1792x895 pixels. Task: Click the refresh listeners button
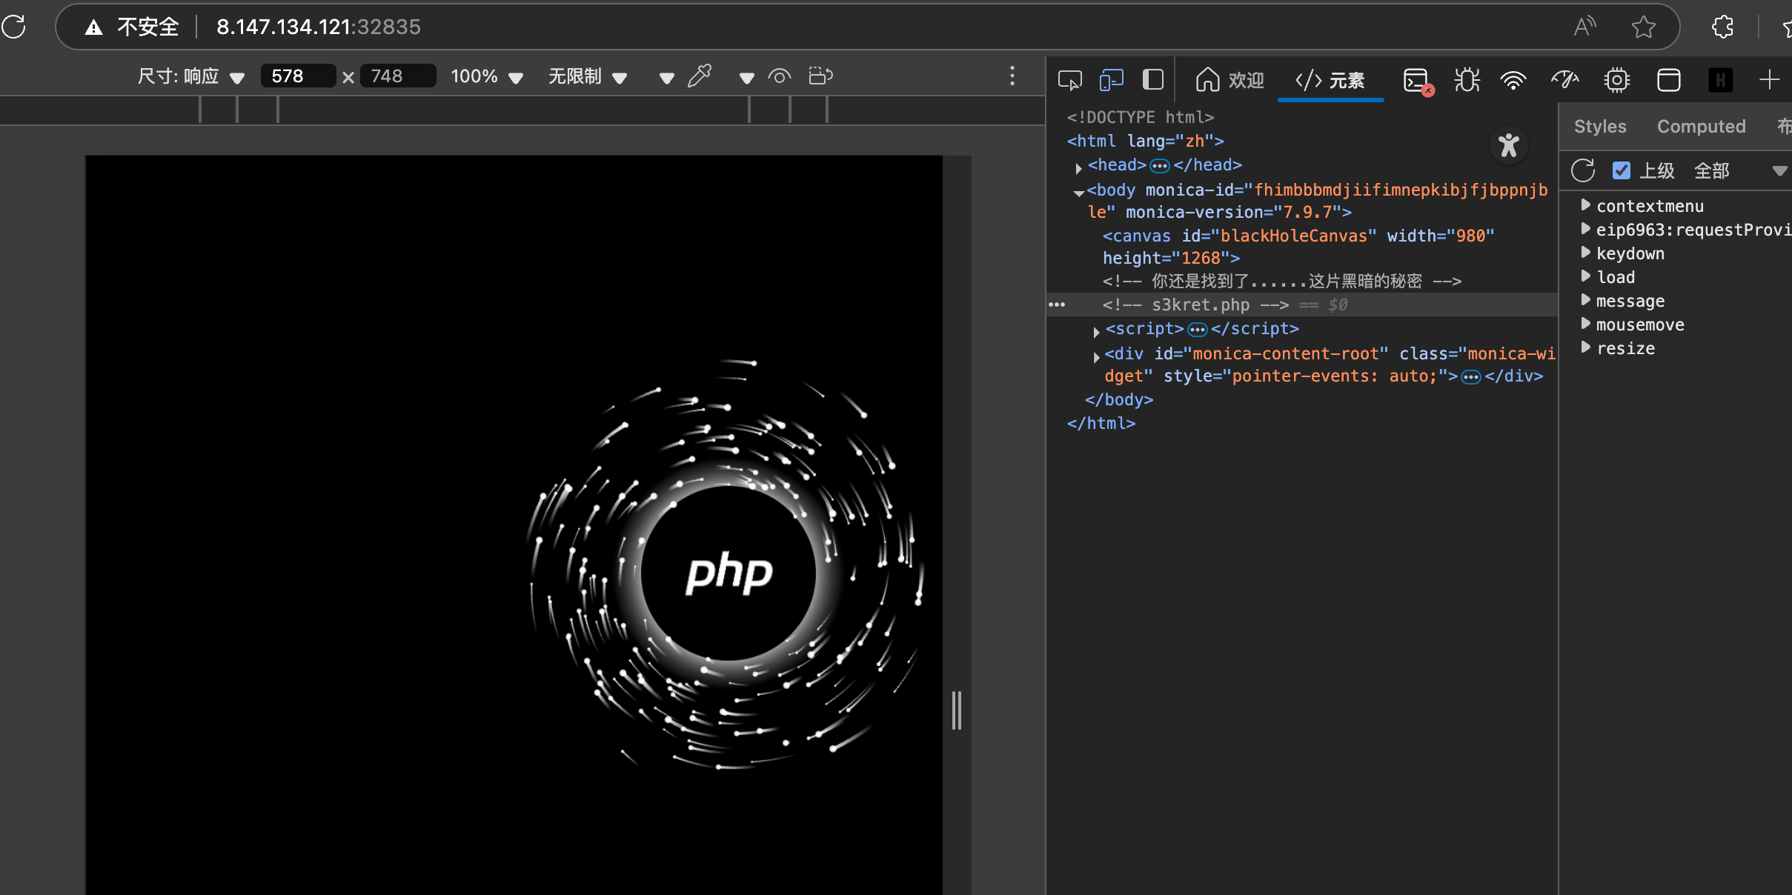coord(1583,170)
